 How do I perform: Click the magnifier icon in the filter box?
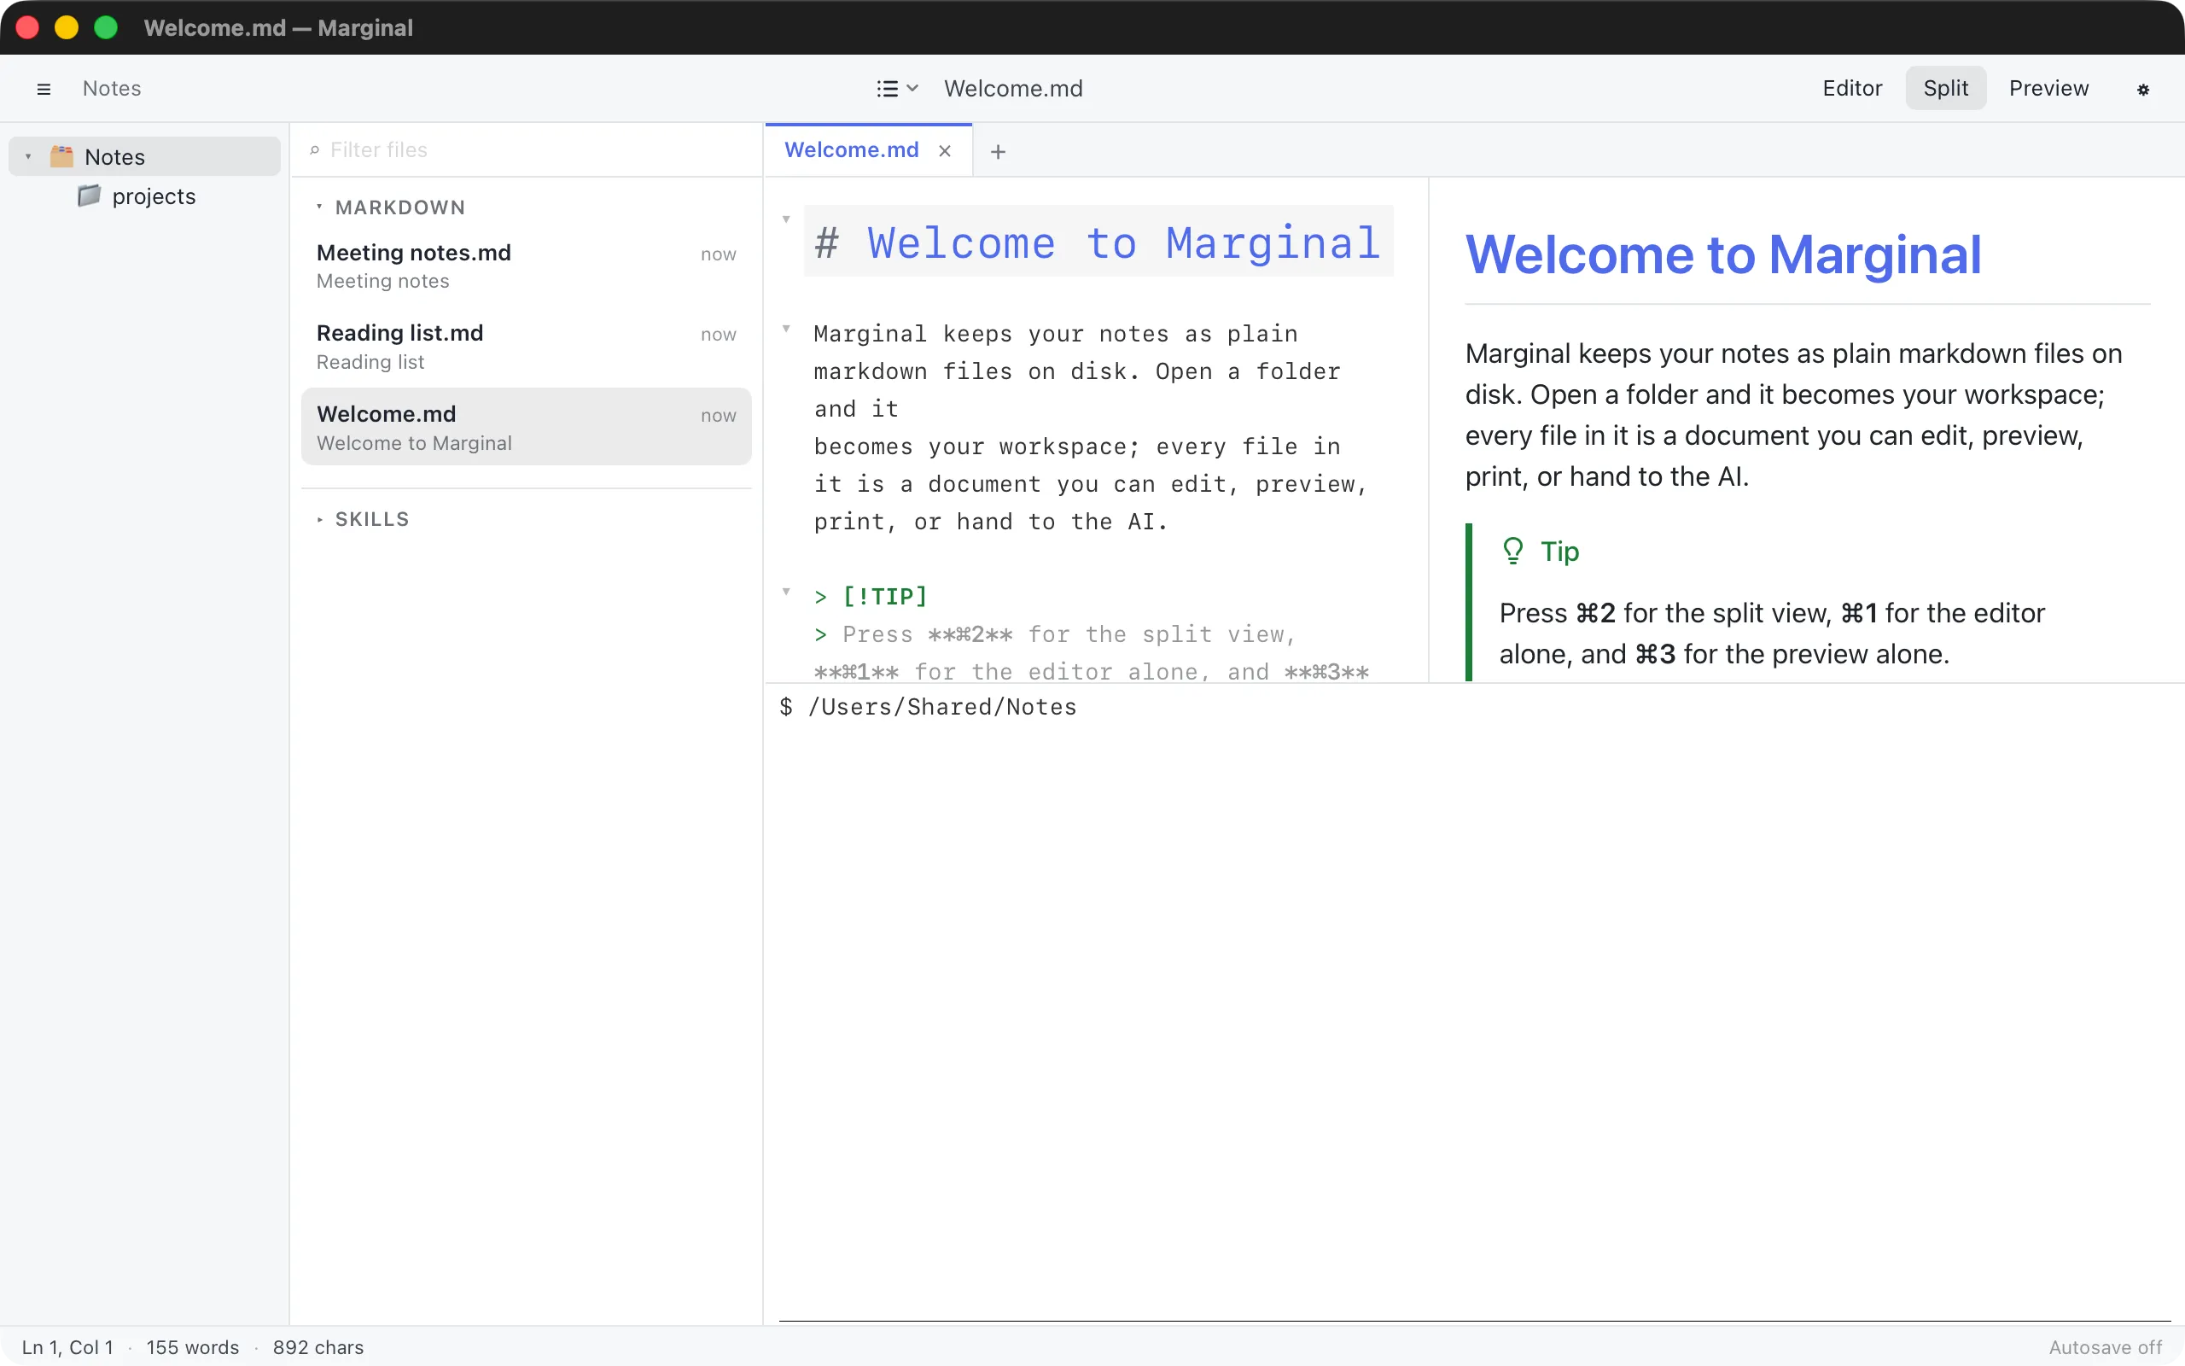click(314, 150)
